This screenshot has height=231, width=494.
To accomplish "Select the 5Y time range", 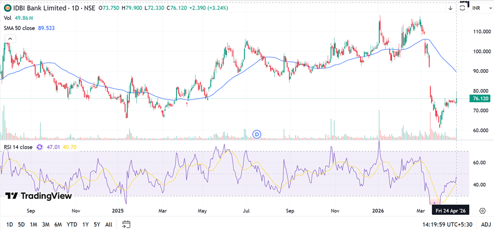I will click(97, 224).
